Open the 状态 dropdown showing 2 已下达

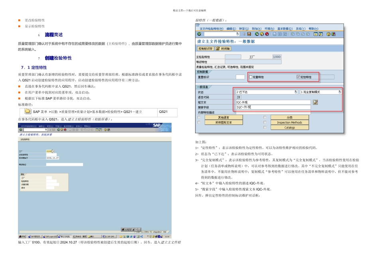296,92
